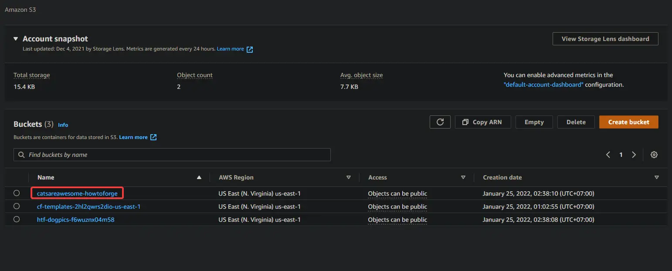Click the external link icon beside Storage Lens Learn more
Viewport: 672px width, 271px height.
[249, 49]
